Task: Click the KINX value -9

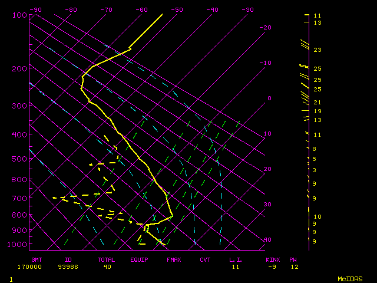Action: click(271, 267)
